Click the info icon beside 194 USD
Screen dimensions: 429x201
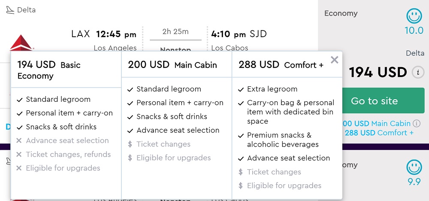(x=418, y=72)
